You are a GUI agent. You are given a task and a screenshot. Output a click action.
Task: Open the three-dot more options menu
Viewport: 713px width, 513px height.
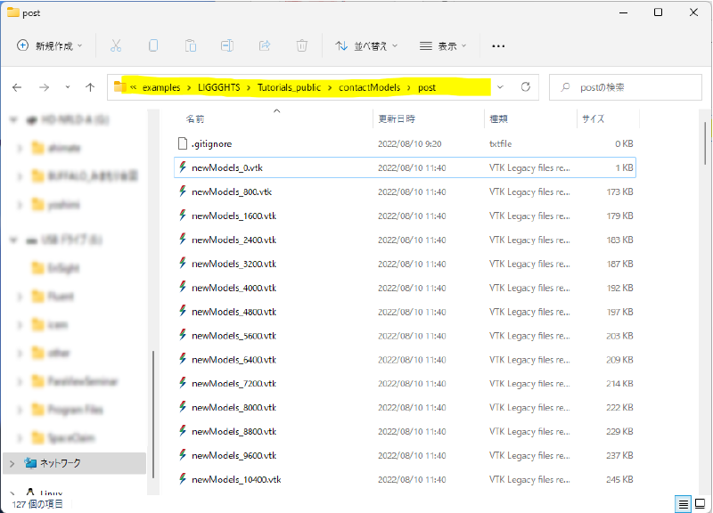(498, 45)
